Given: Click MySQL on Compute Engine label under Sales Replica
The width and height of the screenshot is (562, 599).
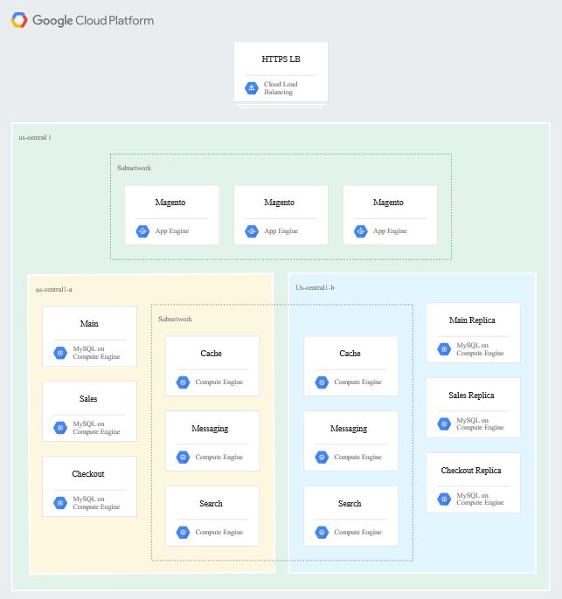Looking at the screenshot, I should click(480, 423).
